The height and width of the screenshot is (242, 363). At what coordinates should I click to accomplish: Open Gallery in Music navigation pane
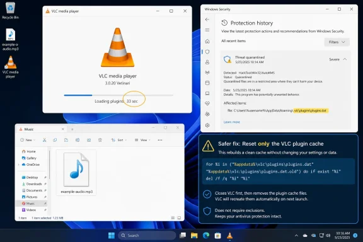coord(29,158)
